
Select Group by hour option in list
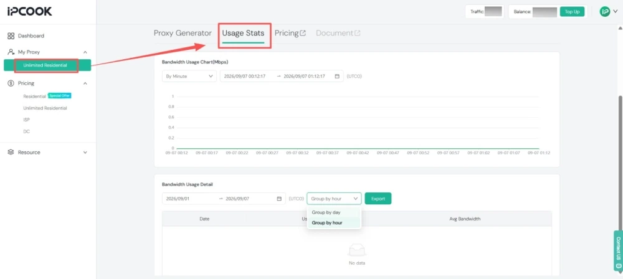pos(334,222)
